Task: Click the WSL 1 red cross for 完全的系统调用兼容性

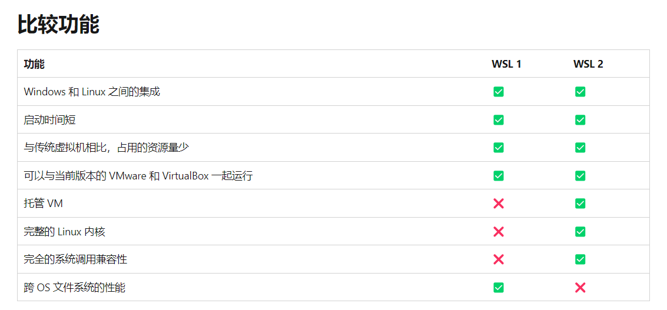Action: [x=499, y=259]
